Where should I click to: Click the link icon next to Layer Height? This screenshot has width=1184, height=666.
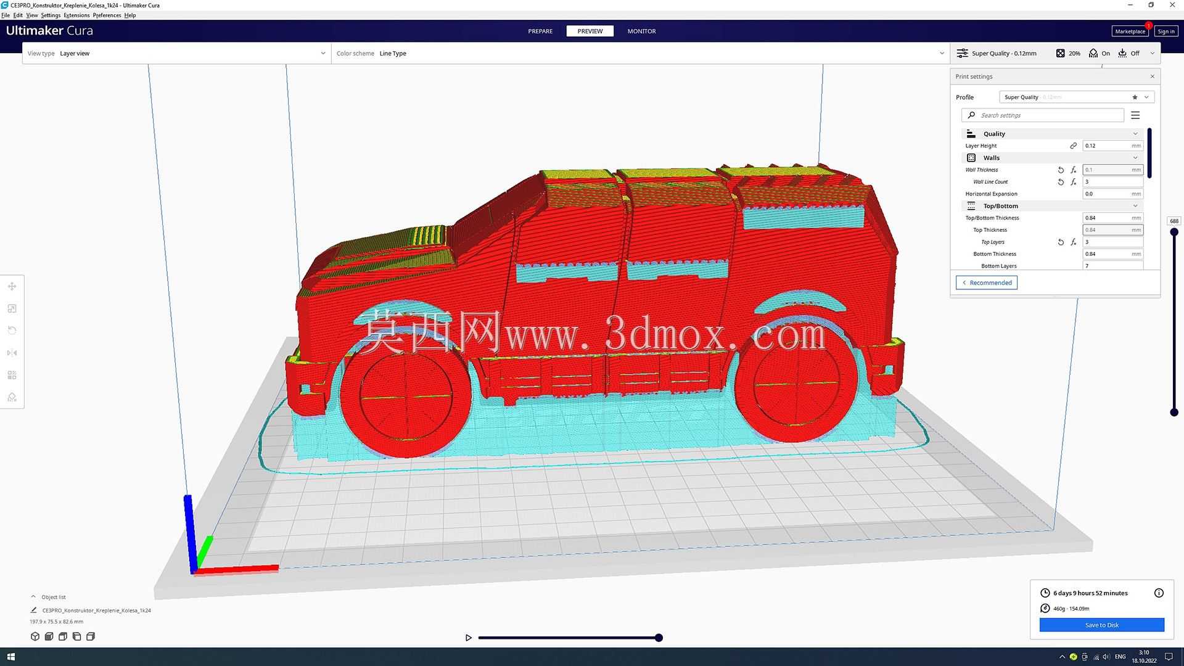pyautogui.click(x=1073, y=146)
